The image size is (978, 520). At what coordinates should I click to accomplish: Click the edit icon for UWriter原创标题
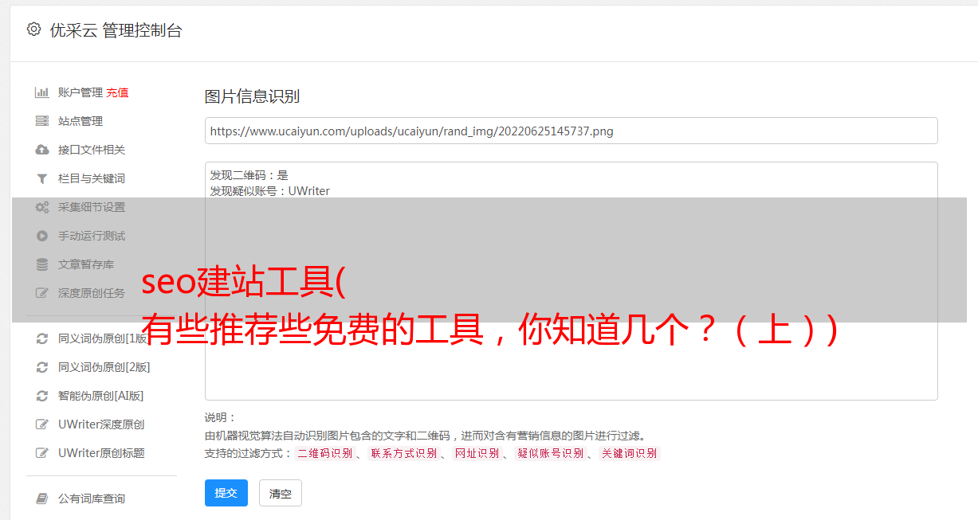42,453
